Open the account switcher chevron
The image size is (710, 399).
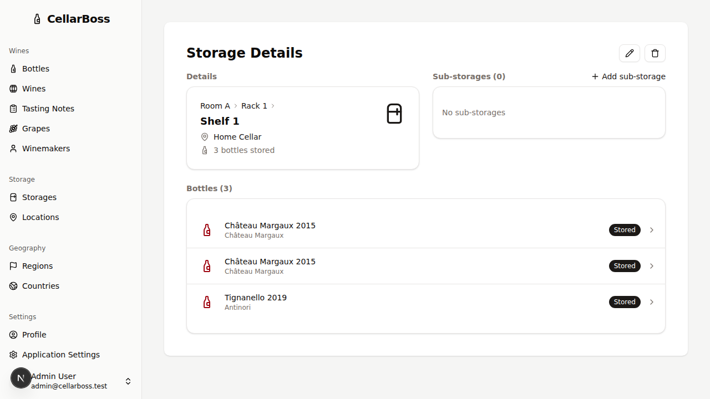(128, 381)
